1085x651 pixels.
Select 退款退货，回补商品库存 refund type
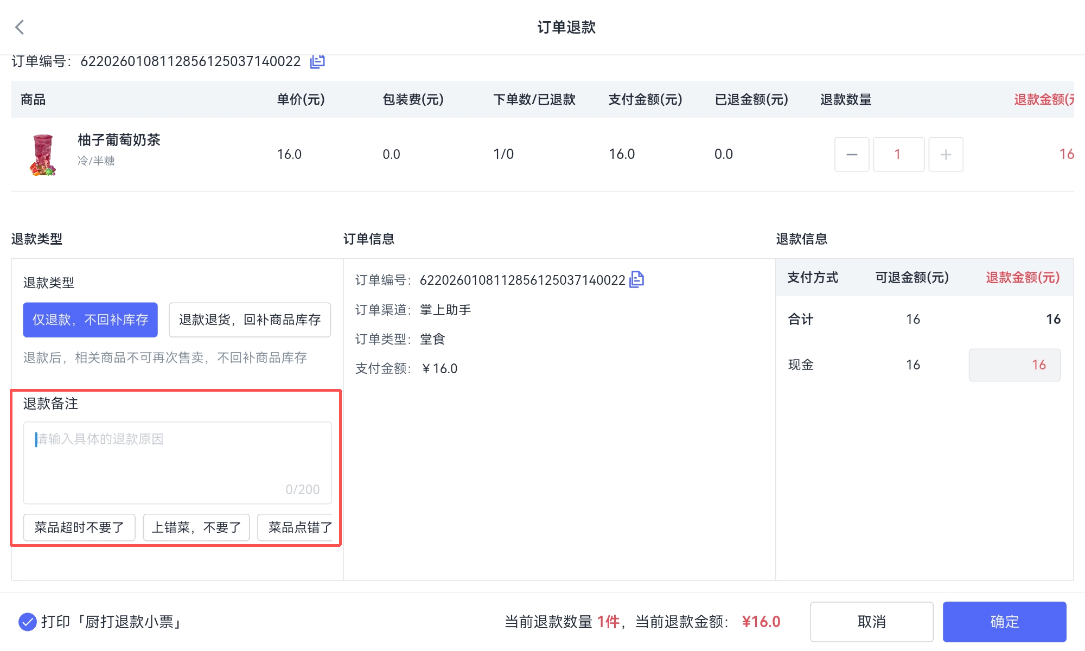pyautogui.click(x=250, y=320)
